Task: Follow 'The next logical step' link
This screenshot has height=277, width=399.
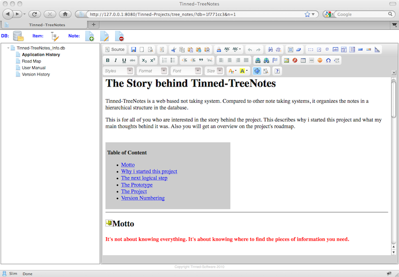Action: click(x=144, y=178)
